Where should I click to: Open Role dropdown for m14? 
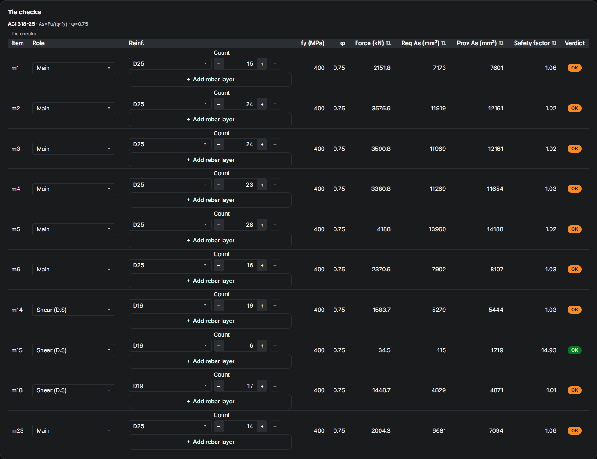(x=74, y=310)
